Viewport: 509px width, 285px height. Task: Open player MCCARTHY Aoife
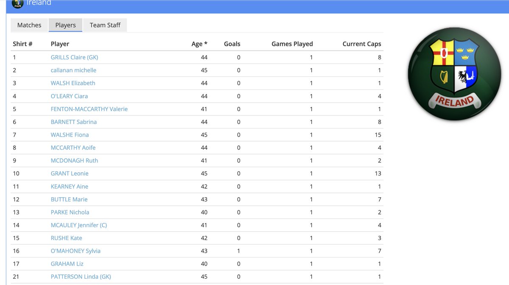coord(73,148)
